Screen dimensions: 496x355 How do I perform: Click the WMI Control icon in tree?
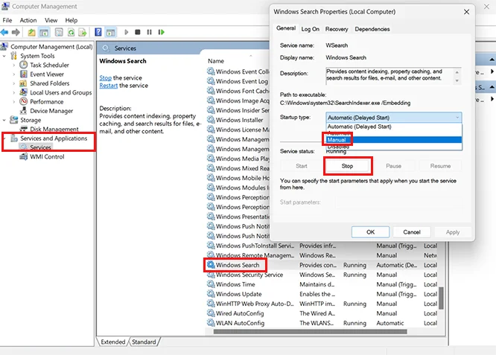point(23,156)
